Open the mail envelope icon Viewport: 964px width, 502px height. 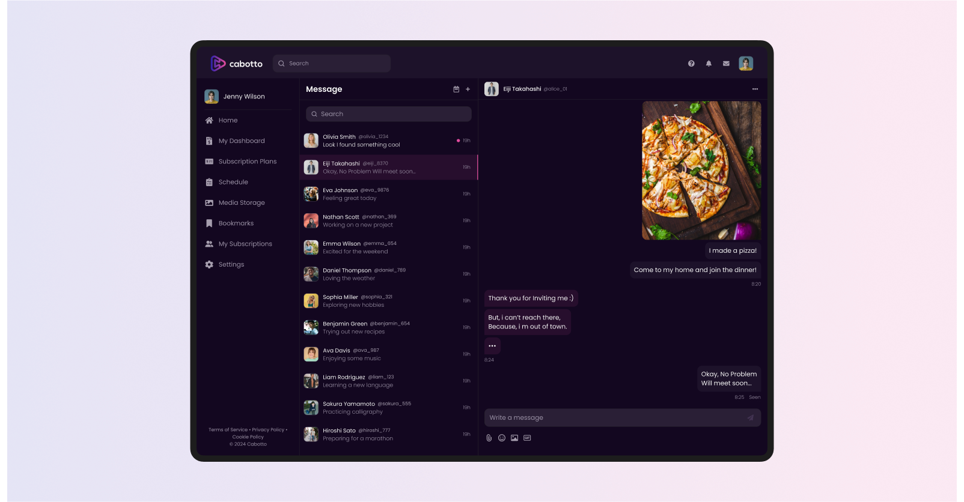(x=726, y=64)
